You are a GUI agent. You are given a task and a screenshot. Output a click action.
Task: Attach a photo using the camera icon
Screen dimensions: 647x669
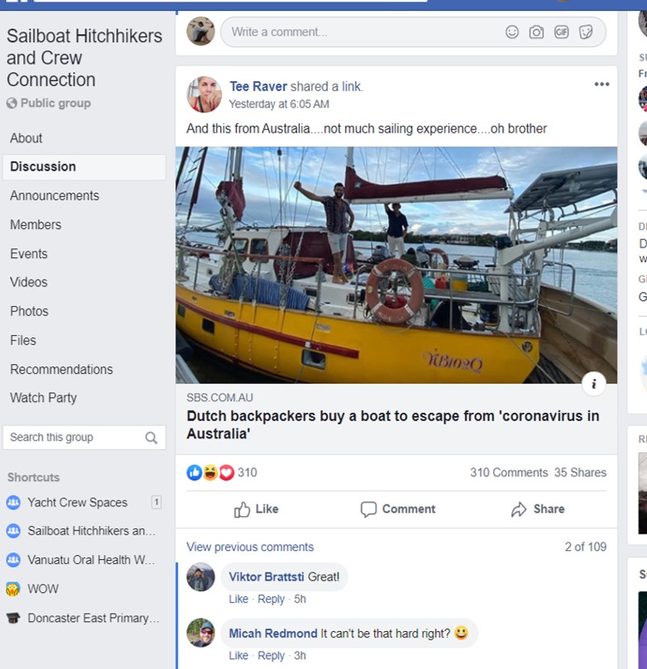[x=536, y=32]
